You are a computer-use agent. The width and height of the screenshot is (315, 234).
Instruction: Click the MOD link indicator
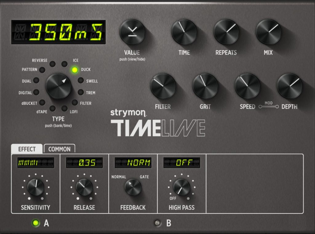click(269, 105)
